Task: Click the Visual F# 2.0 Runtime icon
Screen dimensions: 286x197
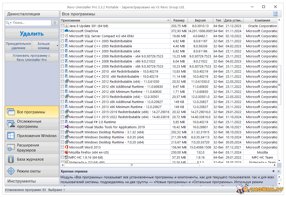Action: click(67, 122)
